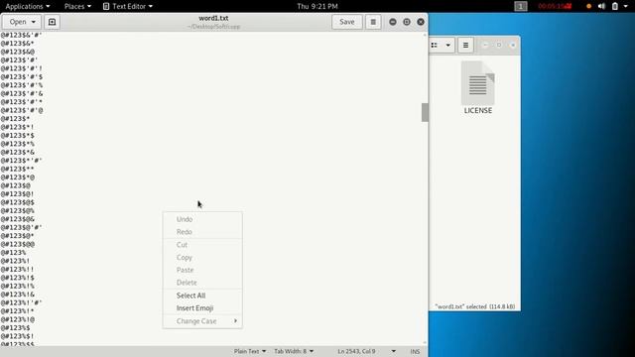Open the Tab Width: 8 dropdown

[x=294, y=351]
